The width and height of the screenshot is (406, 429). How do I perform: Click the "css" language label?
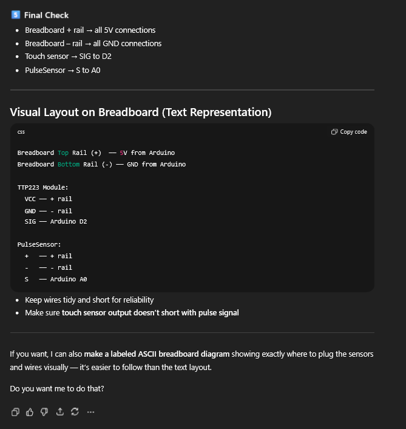21,132
